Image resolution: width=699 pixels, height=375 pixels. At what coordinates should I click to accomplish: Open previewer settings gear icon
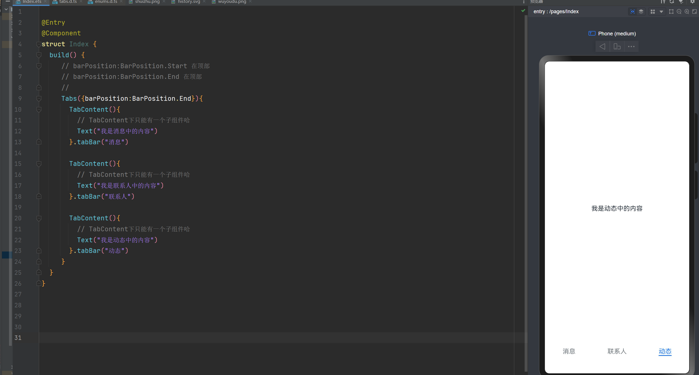coord(693,2)
